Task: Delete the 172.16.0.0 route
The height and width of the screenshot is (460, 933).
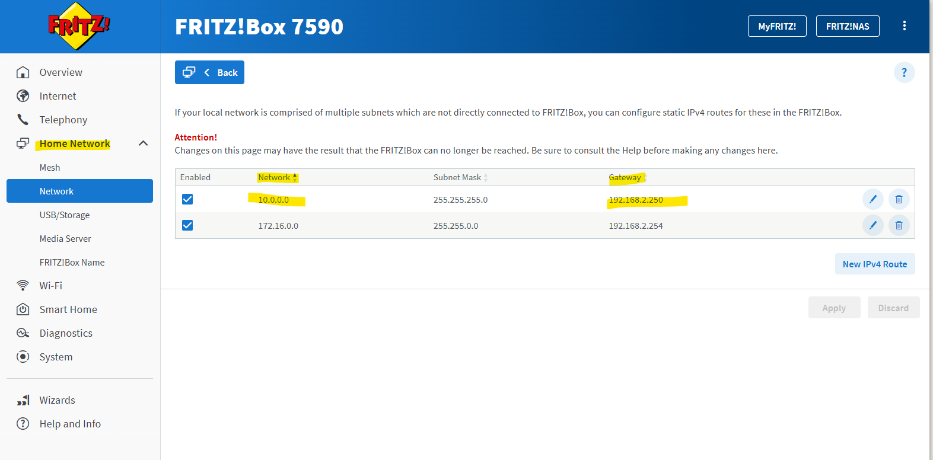Action: (899, 226)
